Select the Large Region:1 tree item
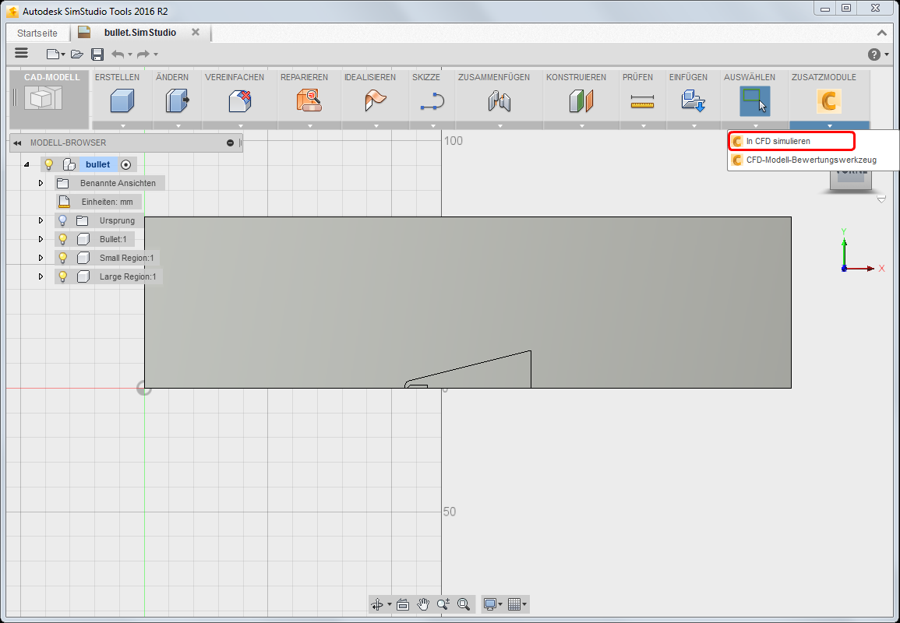 click(x=128, y=276)
